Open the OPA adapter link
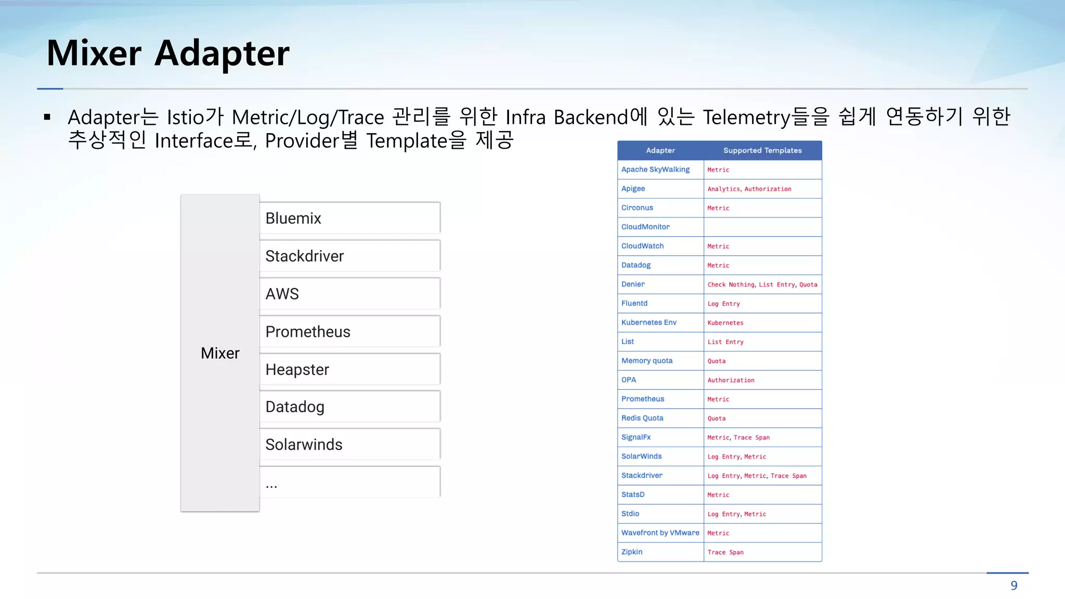The width and height of the screenshot is (1065, 599). pyautogui.click(x=629, y=380)
